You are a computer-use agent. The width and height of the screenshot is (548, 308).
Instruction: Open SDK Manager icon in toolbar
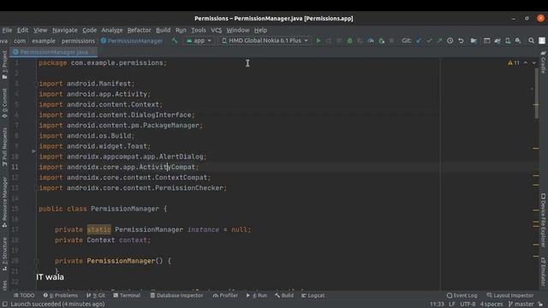pos(518,41)
